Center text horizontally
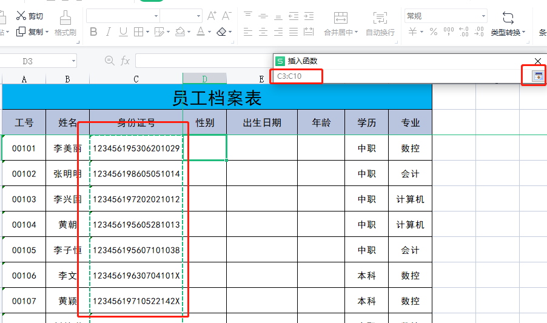547x323 pixels. 263,32
